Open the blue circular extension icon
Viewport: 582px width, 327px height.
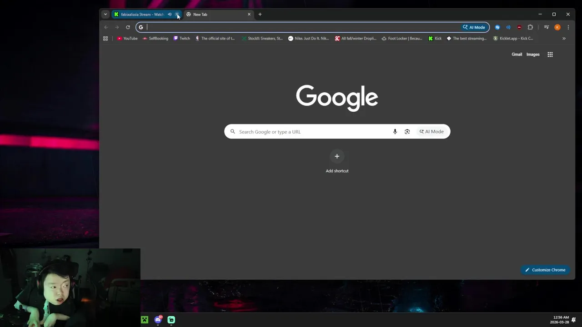tap(497, 27)
